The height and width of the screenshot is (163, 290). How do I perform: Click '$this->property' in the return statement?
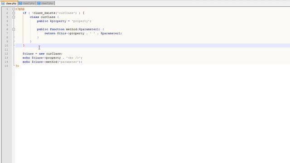71,33
